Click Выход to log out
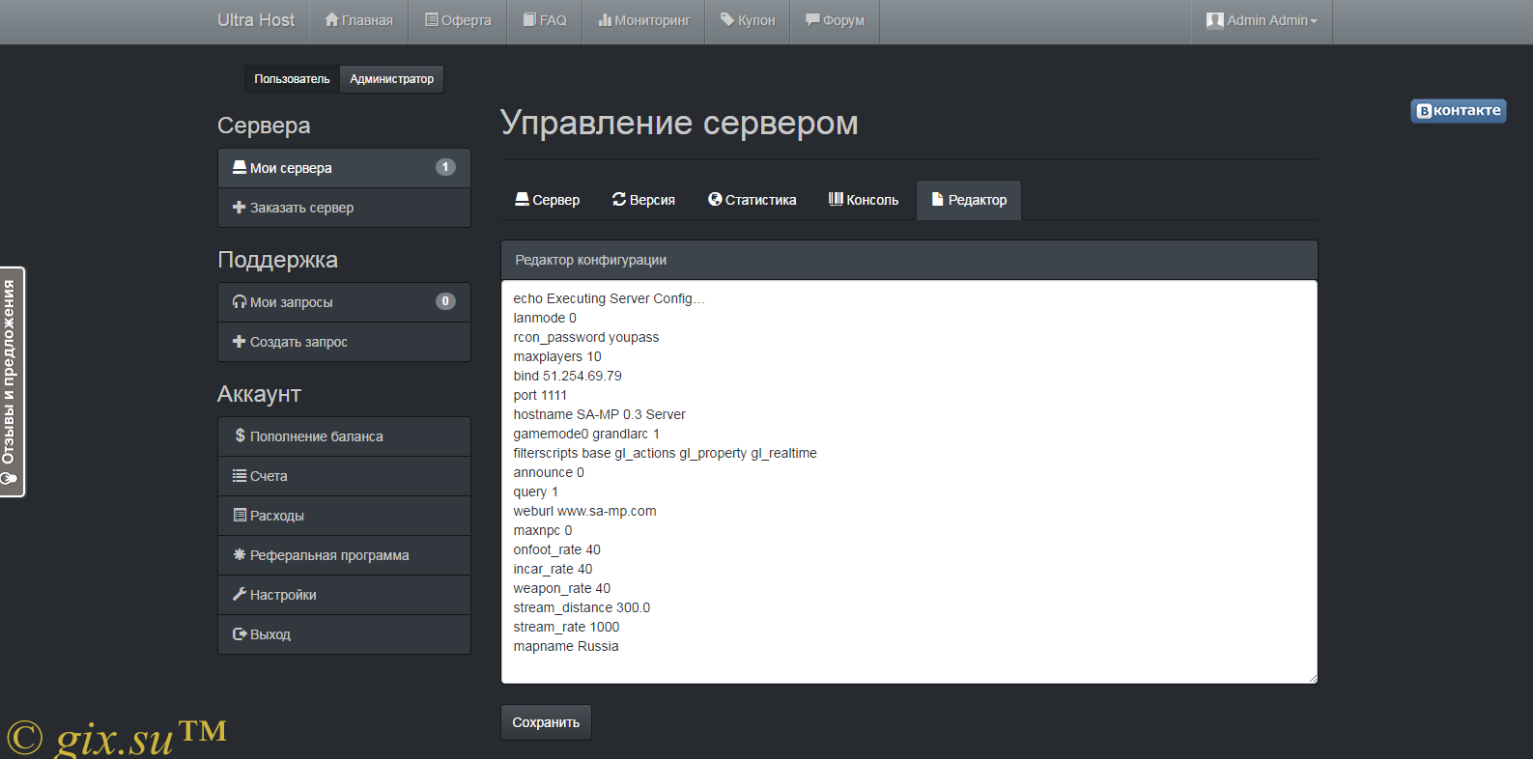 (344, 634)
